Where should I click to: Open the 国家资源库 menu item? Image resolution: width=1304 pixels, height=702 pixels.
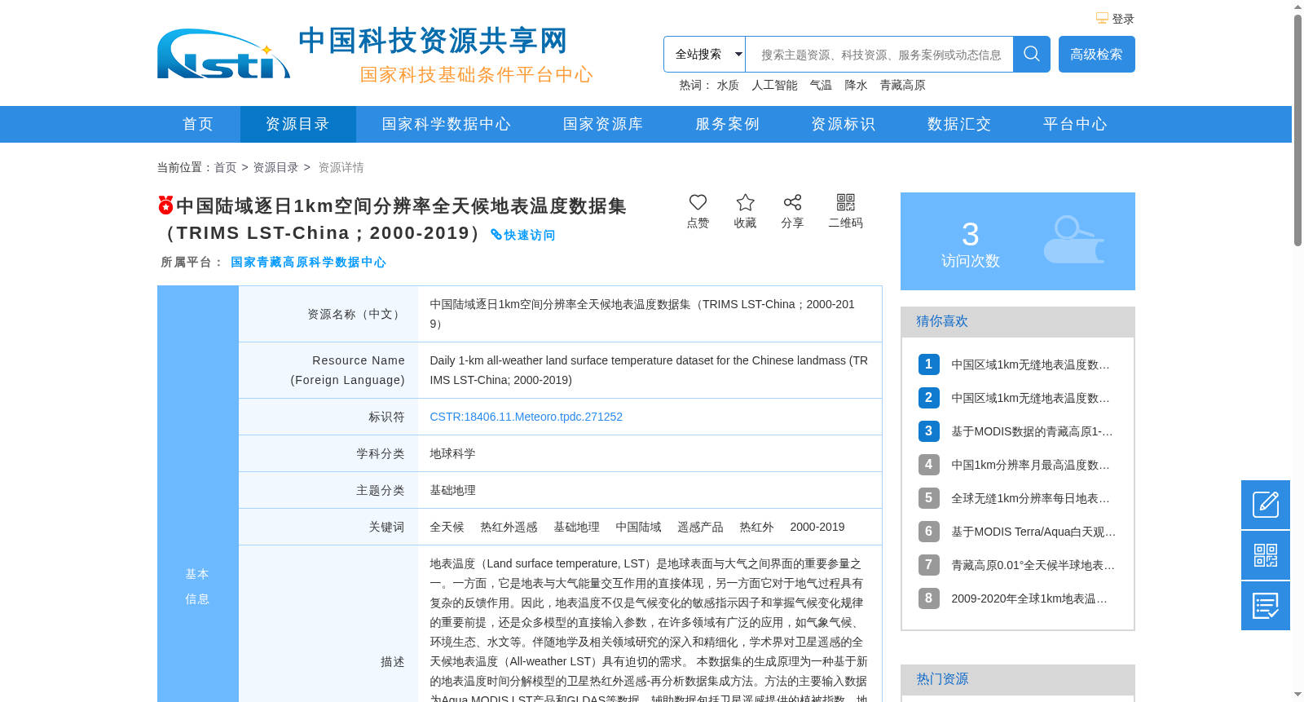click(x=603, y=124)
